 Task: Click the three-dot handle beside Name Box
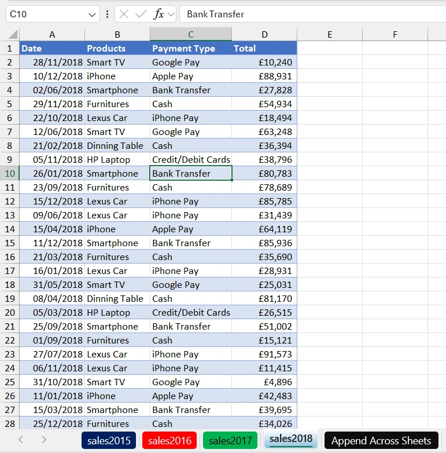tap(108, 14)
